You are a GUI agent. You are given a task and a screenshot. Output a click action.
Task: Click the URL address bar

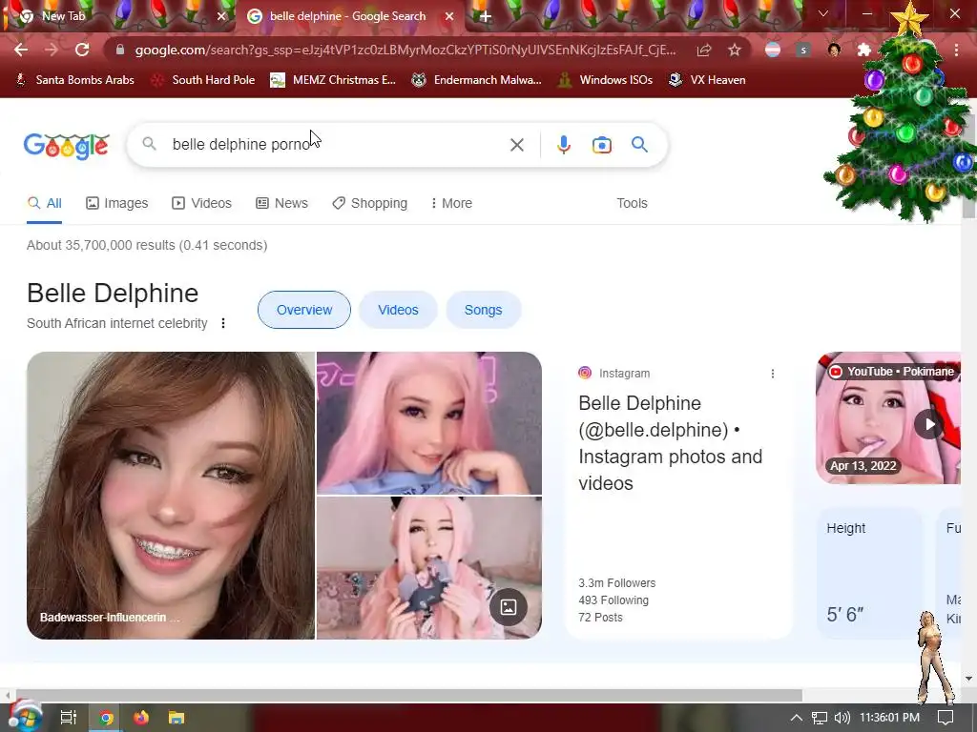tap(405, 51)
